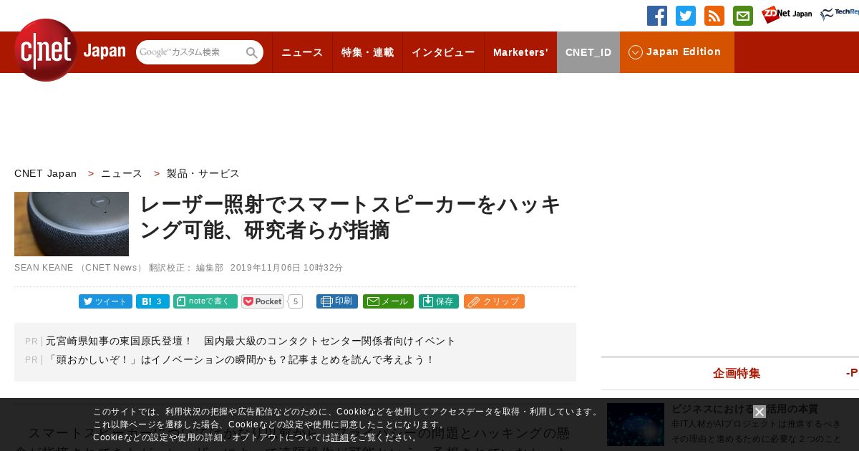
Task: Open the CNET Twitter icon
Action: [686, 16]
